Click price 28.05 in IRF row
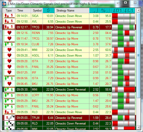 [50, 72]
